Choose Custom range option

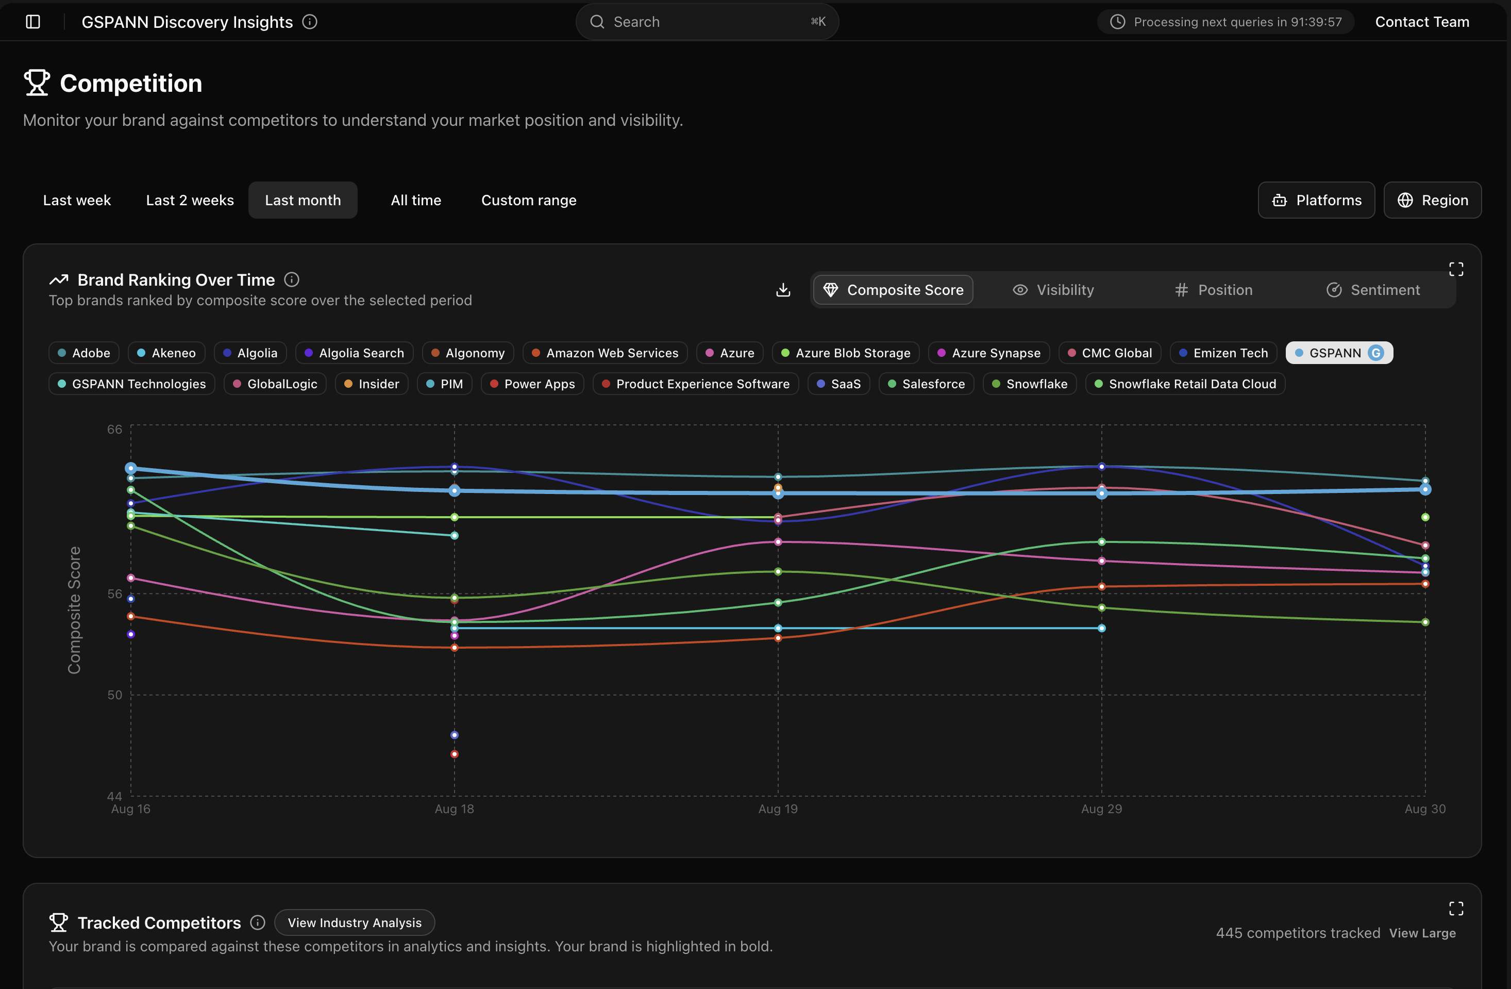(x=529, y=200)
